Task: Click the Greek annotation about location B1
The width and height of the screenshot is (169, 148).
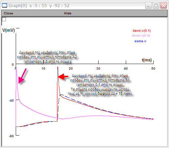Action: [100, 85]
